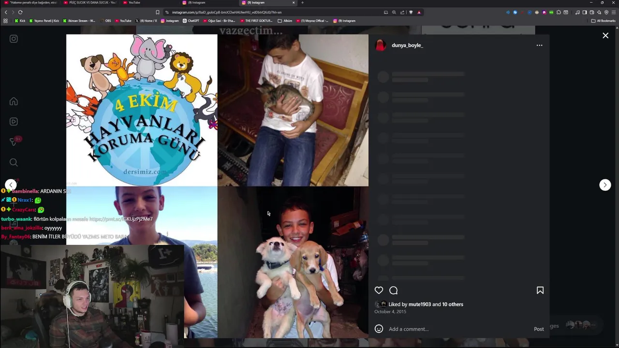Image resolution: width=619 pixels, height=348 pixels.
Task: Click the comment bubble icon under the post
Action: coord(393,290)
